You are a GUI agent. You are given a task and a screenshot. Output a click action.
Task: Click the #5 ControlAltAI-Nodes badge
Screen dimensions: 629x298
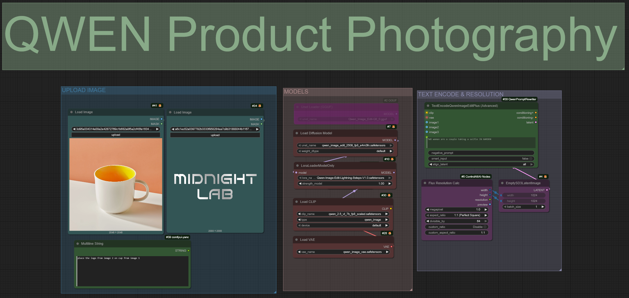[476, 177]
